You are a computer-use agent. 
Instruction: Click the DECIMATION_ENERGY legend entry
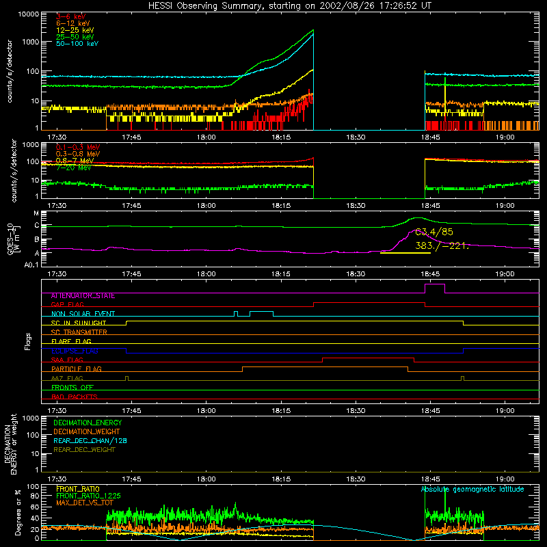(88, 423)
